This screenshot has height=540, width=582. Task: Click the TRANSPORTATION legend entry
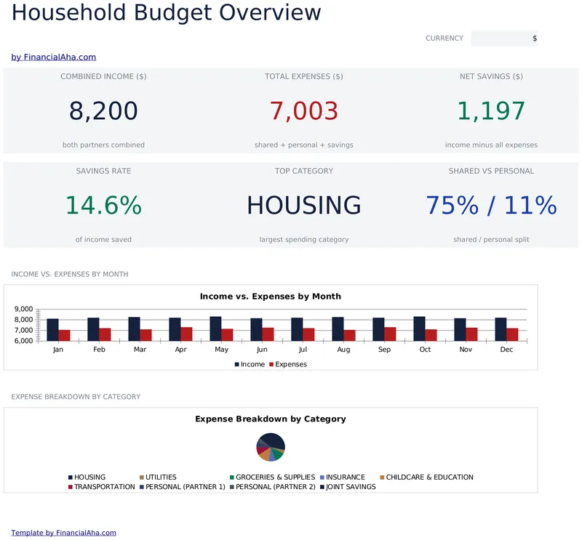coord(101,487)
